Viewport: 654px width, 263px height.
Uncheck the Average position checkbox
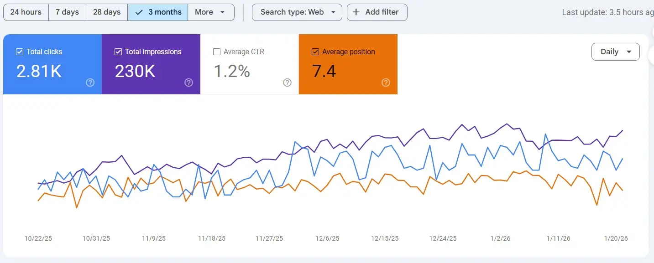[315, 52]
